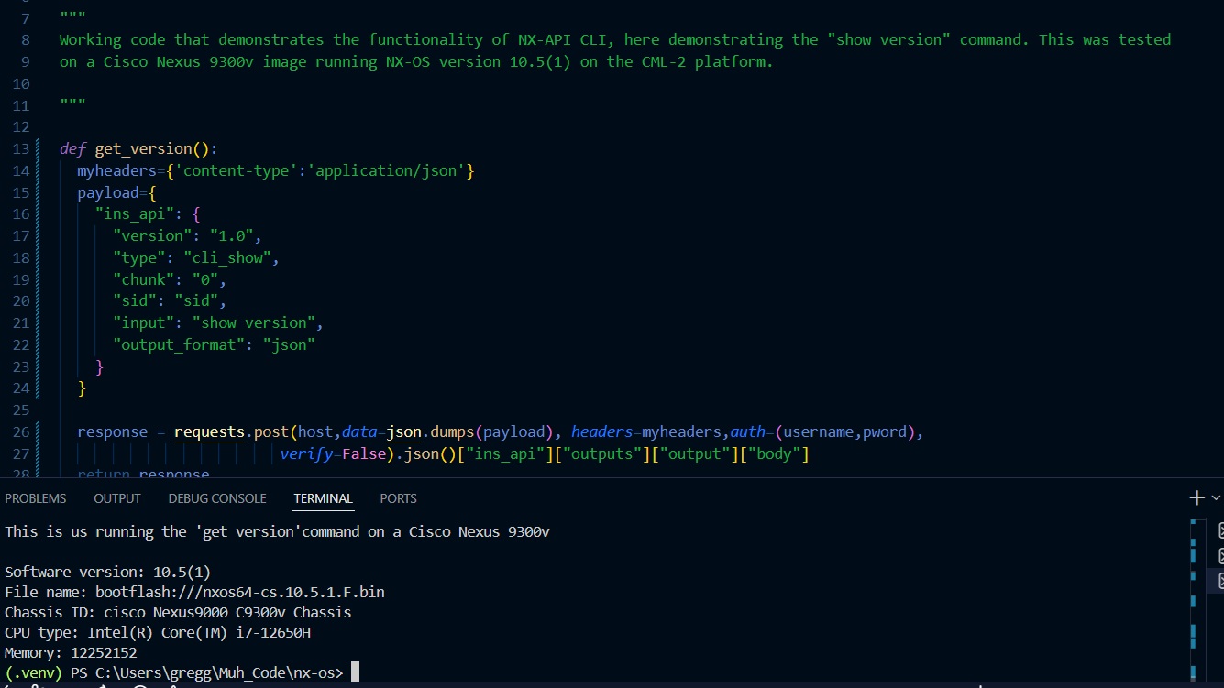Open the OUTPUT tab
Image resolution: width=1224 pixels, height=688 pixels.
(x=116, y=498)
